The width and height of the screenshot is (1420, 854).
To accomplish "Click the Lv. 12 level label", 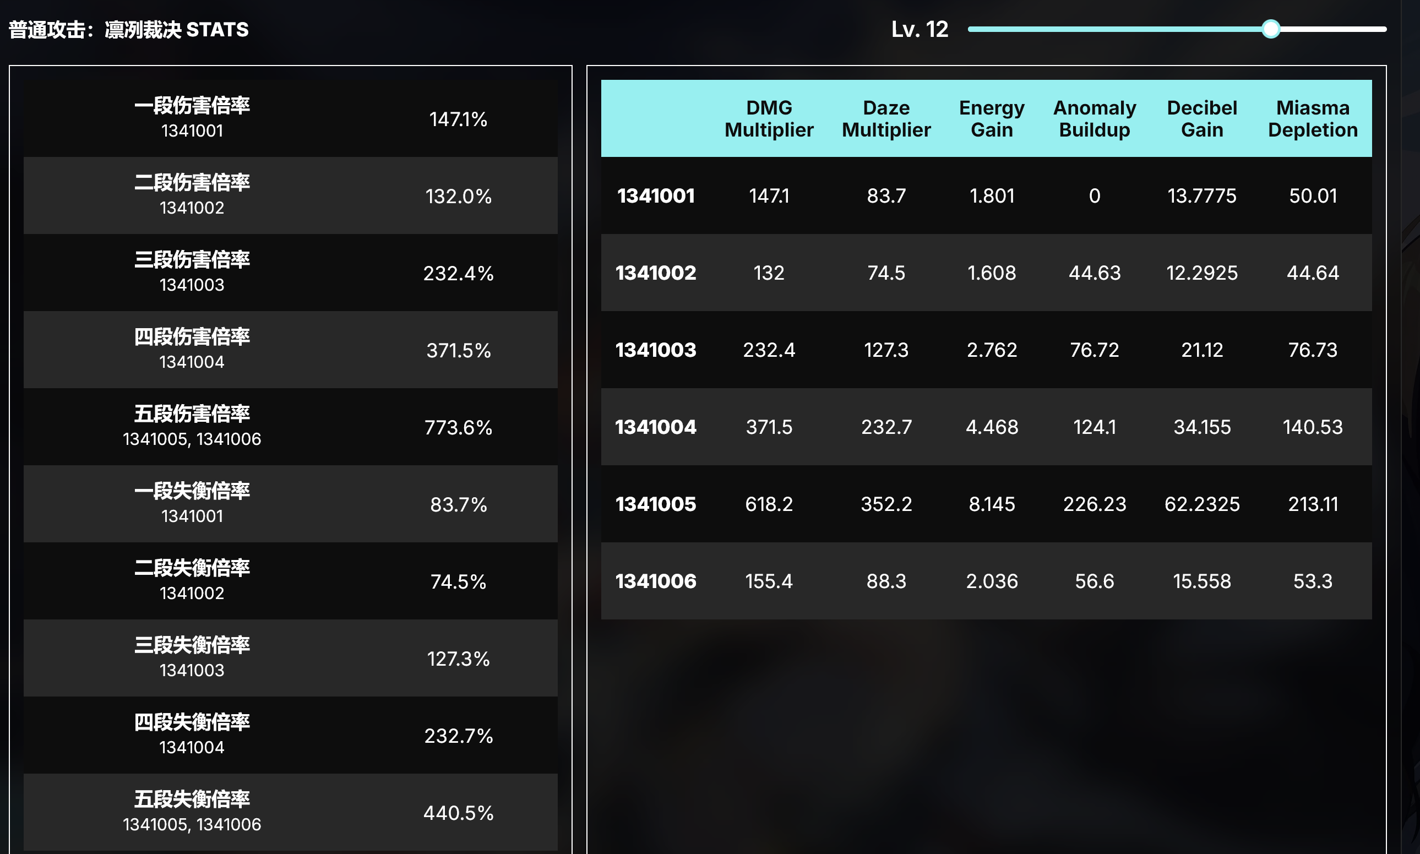I will (x=919, y=29).
